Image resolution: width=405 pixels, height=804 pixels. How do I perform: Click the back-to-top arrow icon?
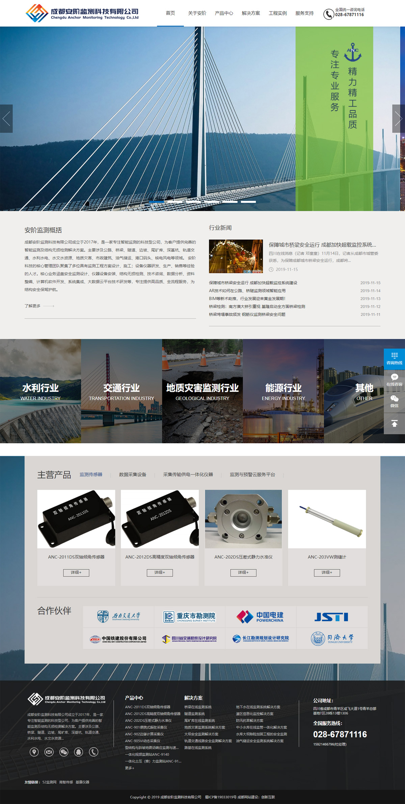394,423
